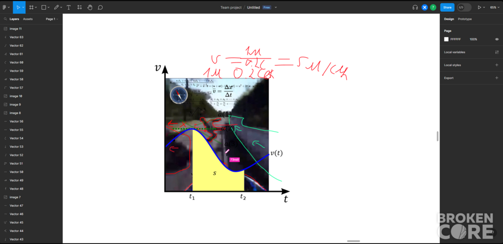The width and height of the screenshot is (503, 244).
Task: Open the Figma main menu
Action: [5, 7]
